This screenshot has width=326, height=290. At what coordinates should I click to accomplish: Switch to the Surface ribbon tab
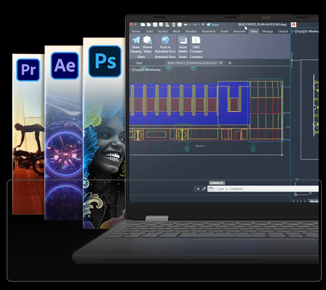[x=163, y=31]
